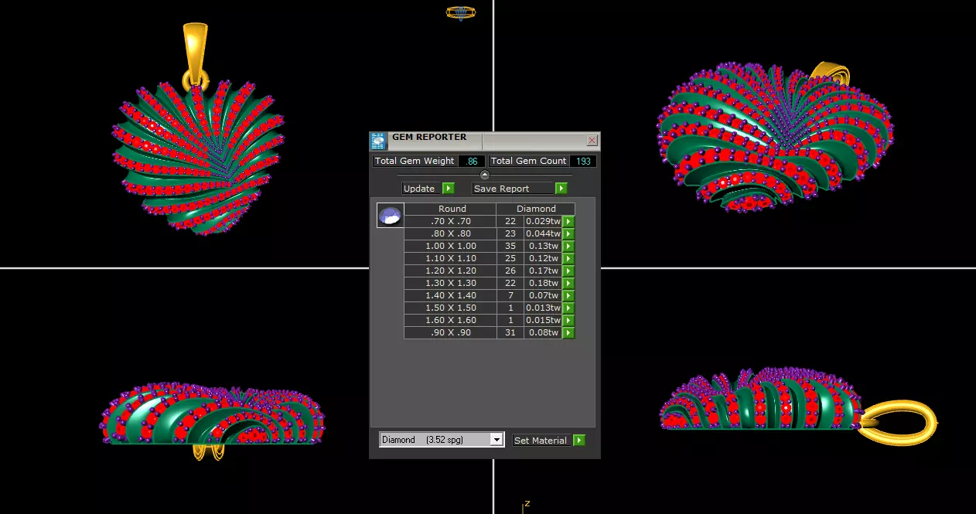Click green arrow on 1.00 X 1.00 row
976x514 pixels.
tap(568, 246)
